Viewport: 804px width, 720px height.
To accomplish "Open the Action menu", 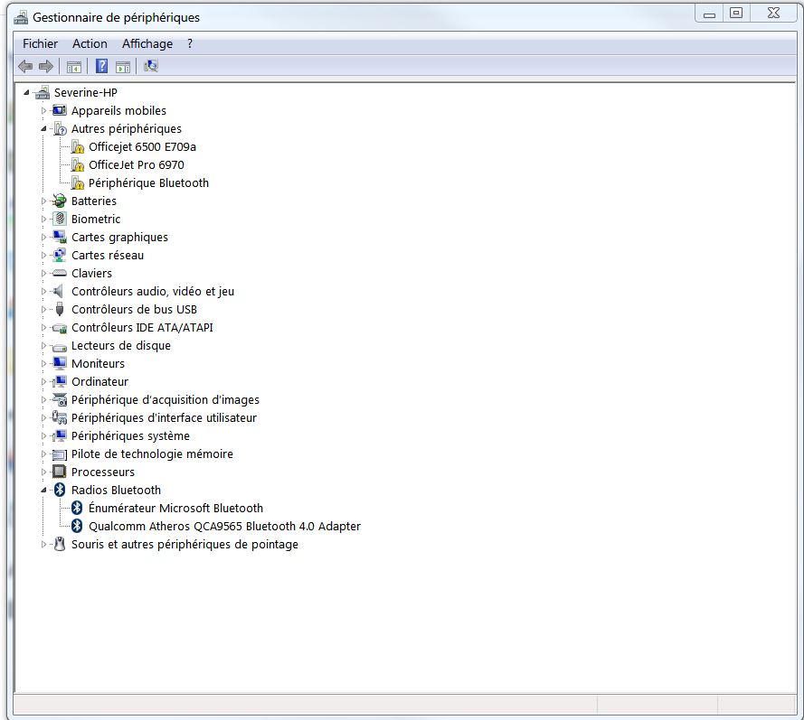I will [x=90, y=43].
